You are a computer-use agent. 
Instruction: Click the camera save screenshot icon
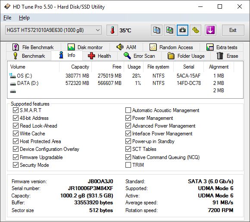coord(182,30)
